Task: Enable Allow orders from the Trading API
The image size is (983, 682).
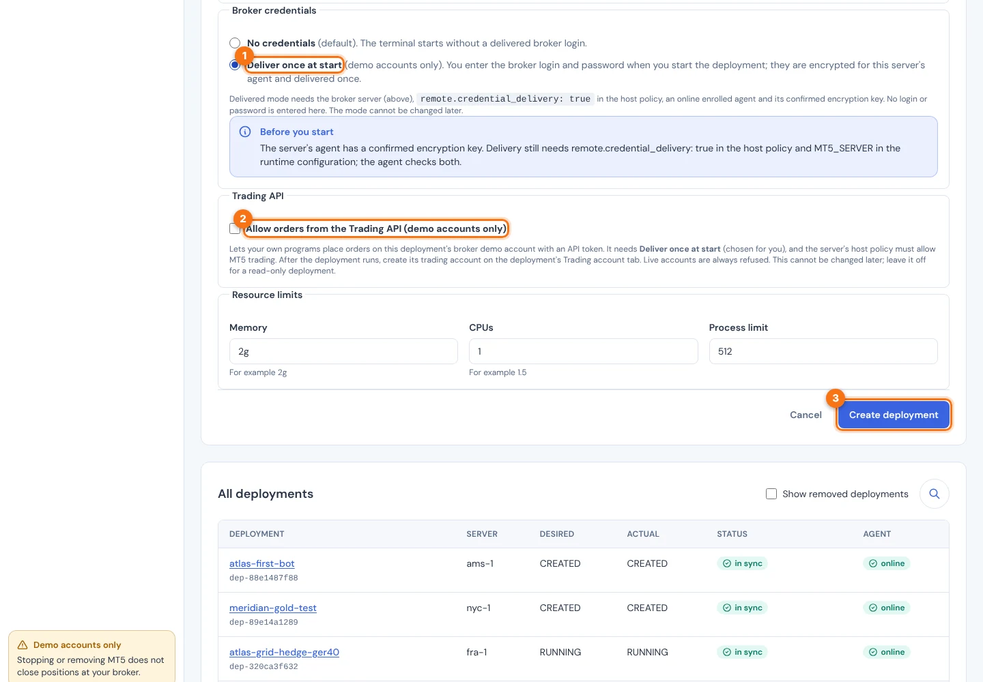Action: click(235, 228)
